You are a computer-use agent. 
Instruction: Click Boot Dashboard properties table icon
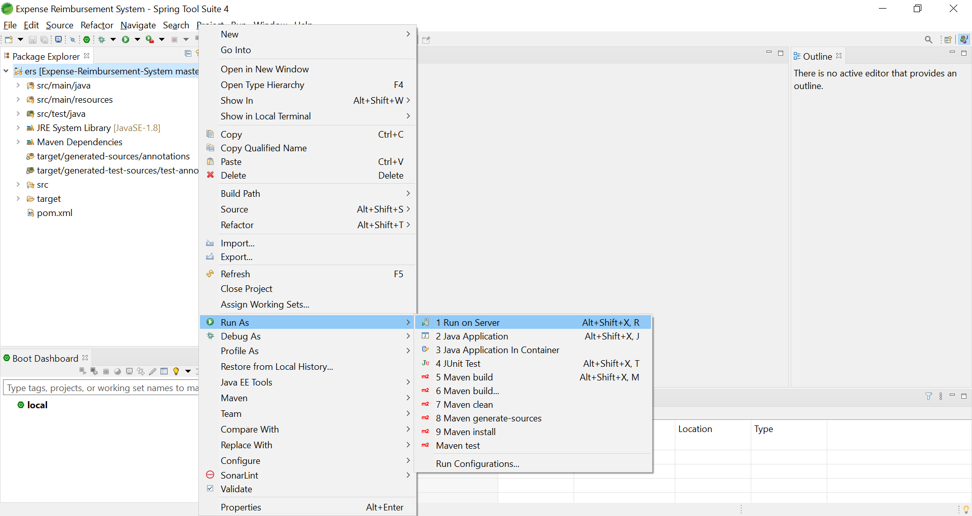pos(164,371)
